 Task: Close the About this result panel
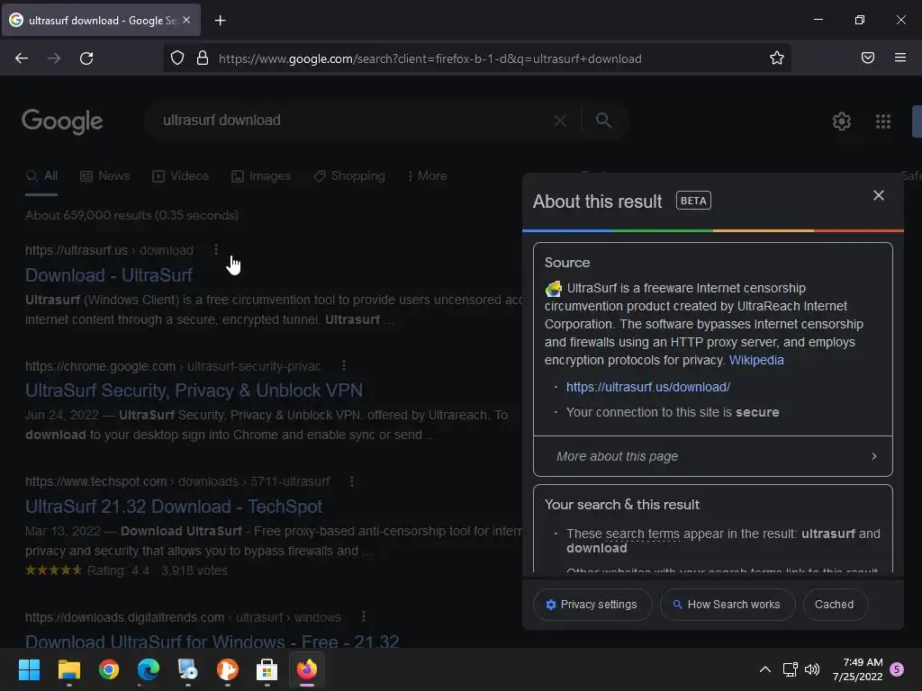879,195
